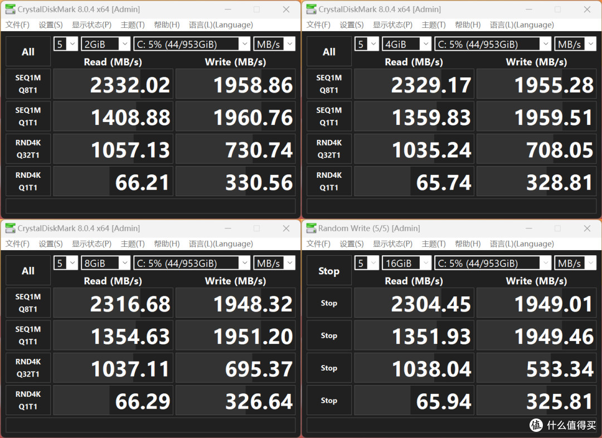
Task: Open 文件(F) menu in the 2GiB window
Action: [x=17, y=25]
